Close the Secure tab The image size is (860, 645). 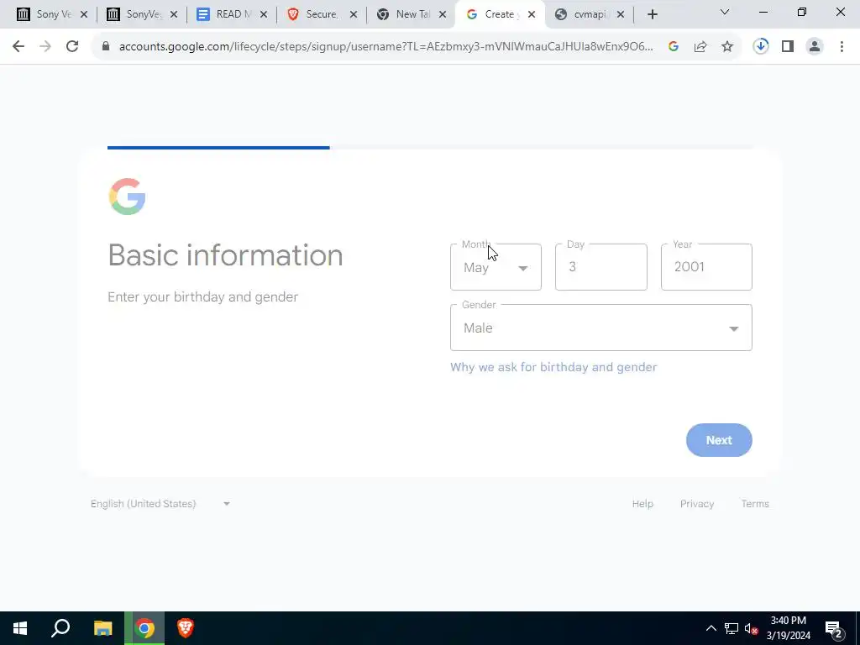pos(354,15)
